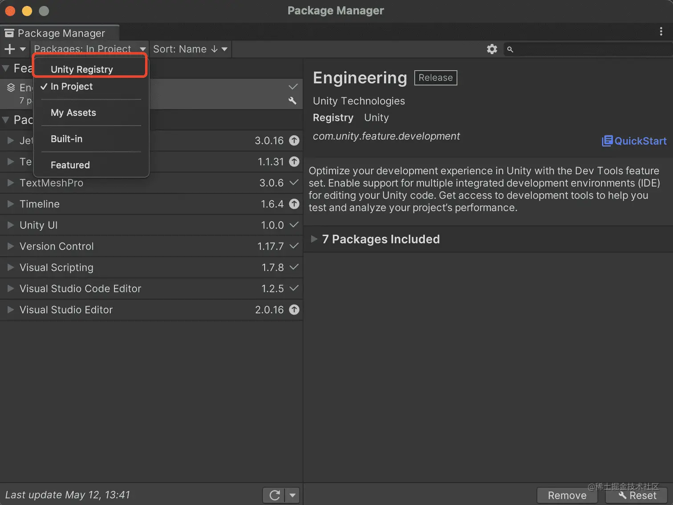Select the Visual Scripting package name

point(57,267)
